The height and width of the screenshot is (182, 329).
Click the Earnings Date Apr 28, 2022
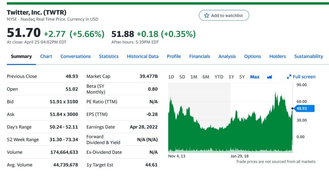point(144,127)
